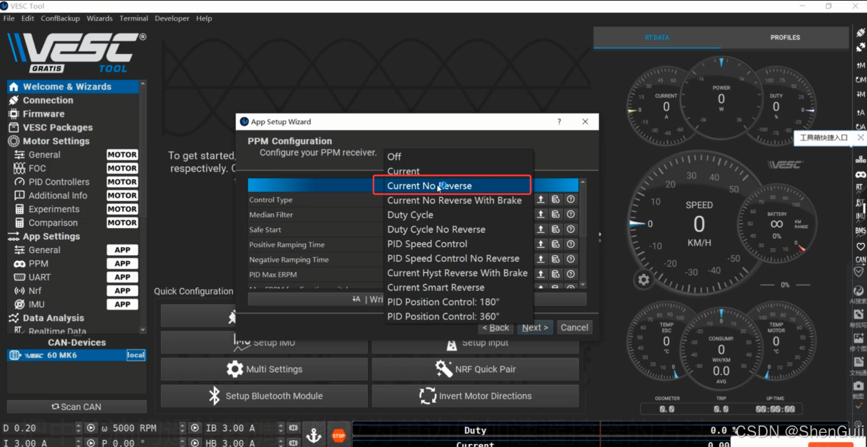Click the anchor brake icon
Image resolution: width=867 pixels, height=447 pixels.
click(x=314, y=436)
